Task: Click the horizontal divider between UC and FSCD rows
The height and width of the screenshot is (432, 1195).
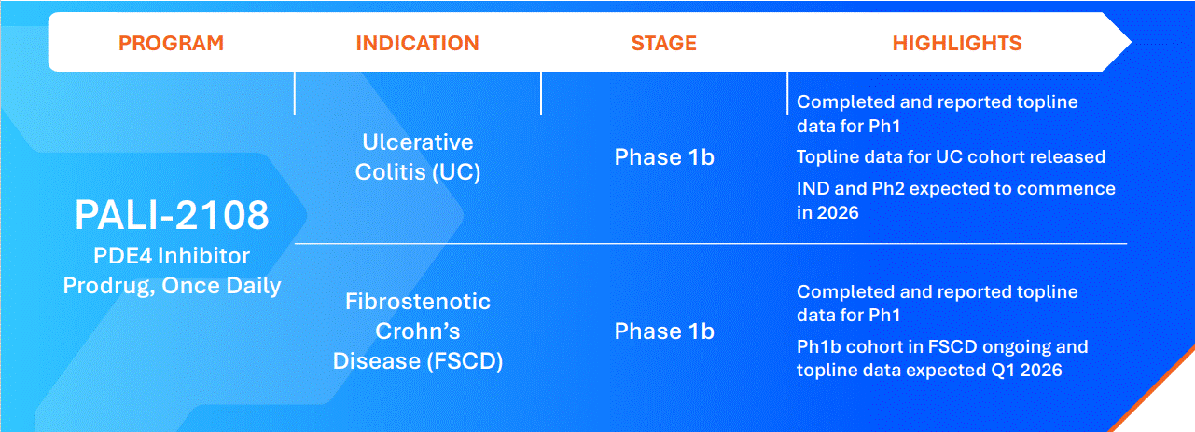Action: click(x=711, y=244)
